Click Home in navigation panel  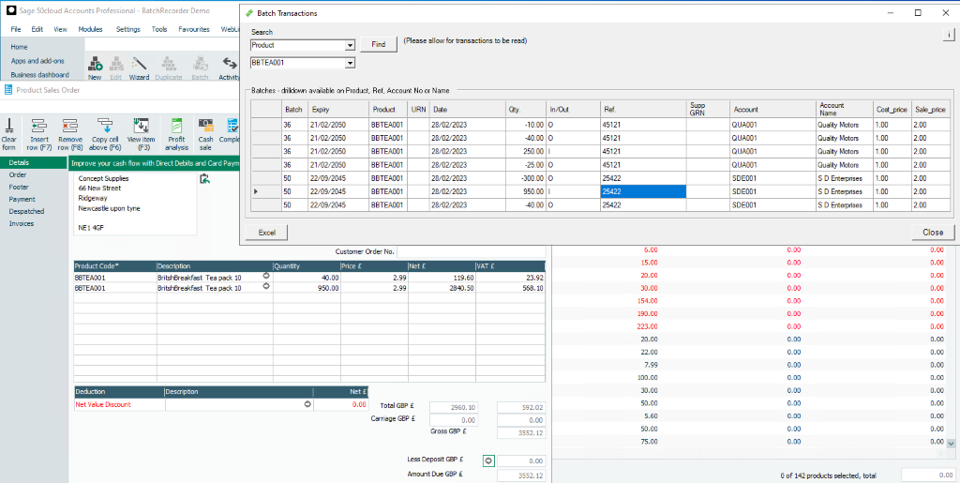[x=19, y=47]
